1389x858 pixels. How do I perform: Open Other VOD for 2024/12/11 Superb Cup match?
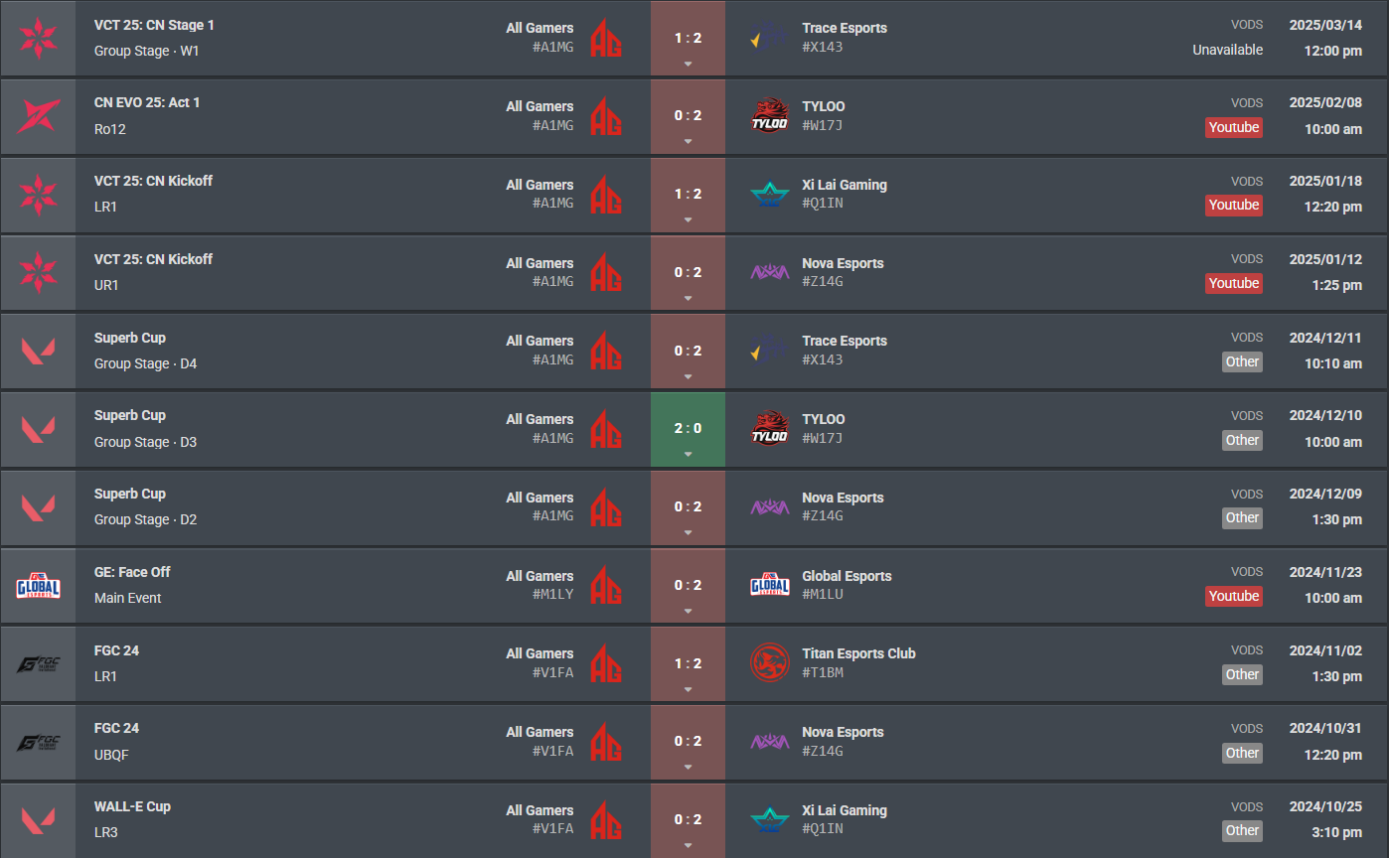pyautogui.click(x=1242, y=361)
